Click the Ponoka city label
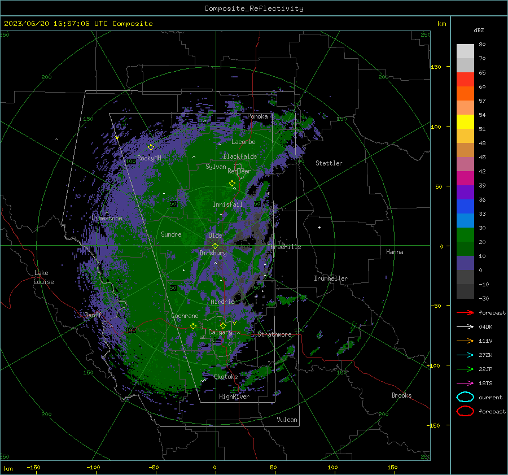508x475 pixels. pos(257,116)
